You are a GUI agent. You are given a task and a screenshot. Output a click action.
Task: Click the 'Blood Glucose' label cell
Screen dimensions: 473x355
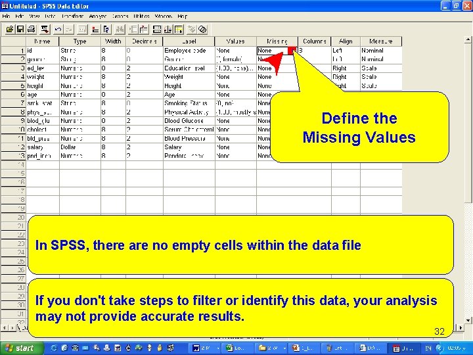point(189,121)
